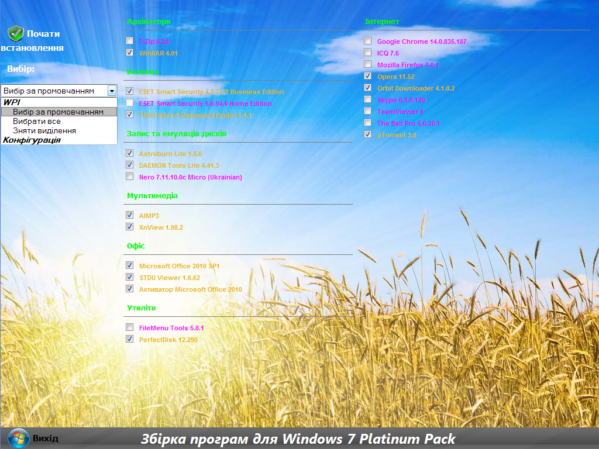Uncheck Astroburn Lite 1.5.0 checkbox
Image resolution: width=599 pixels, height=449 pixels.
click(129, 153)
